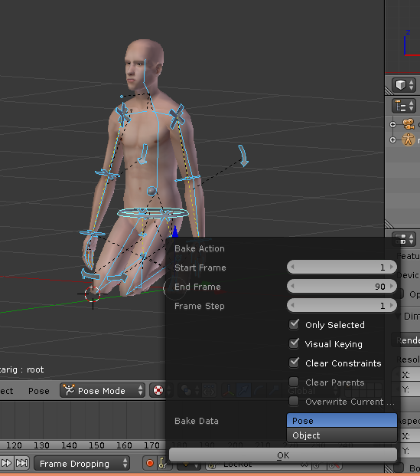420x476 pixels.
Task: Open the Pose Mode dropdown
Action: click(103, 390)
